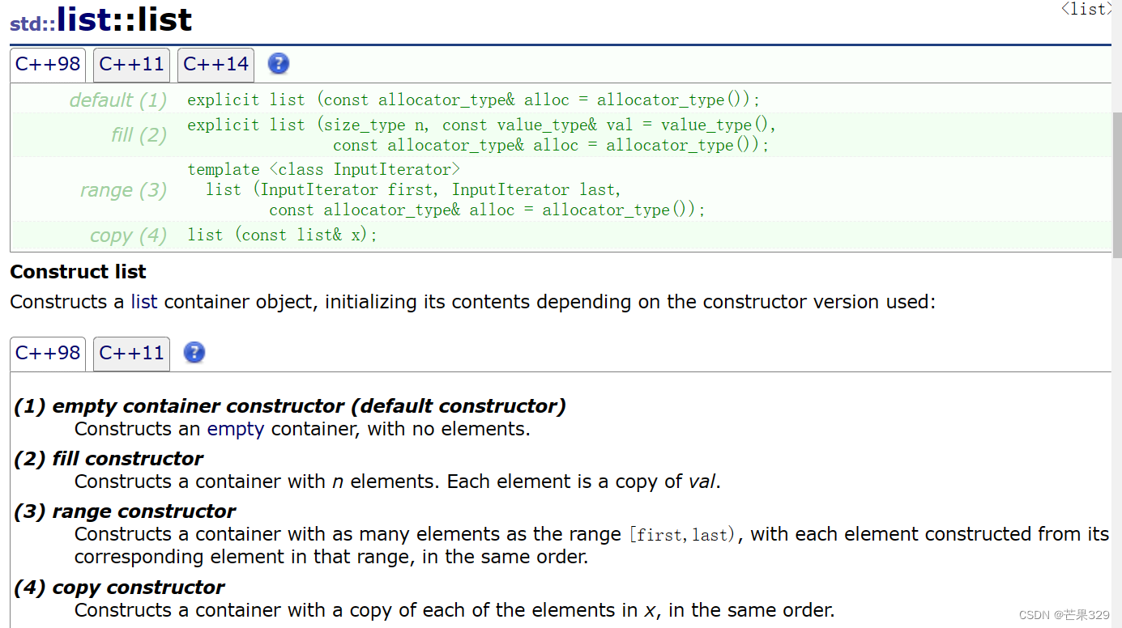Click 'fill (2)' signature label
1122x628 pixels.
(139, 134)
